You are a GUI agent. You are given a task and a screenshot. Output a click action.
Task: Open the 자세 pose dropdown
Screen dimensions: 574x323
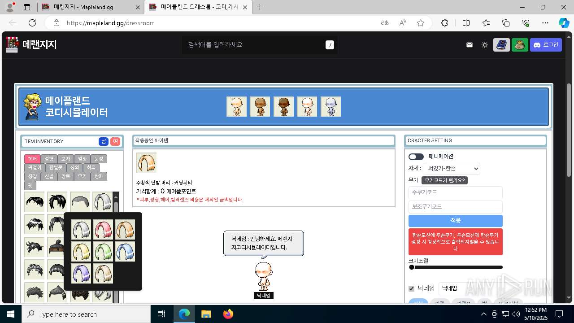(452, 169)
